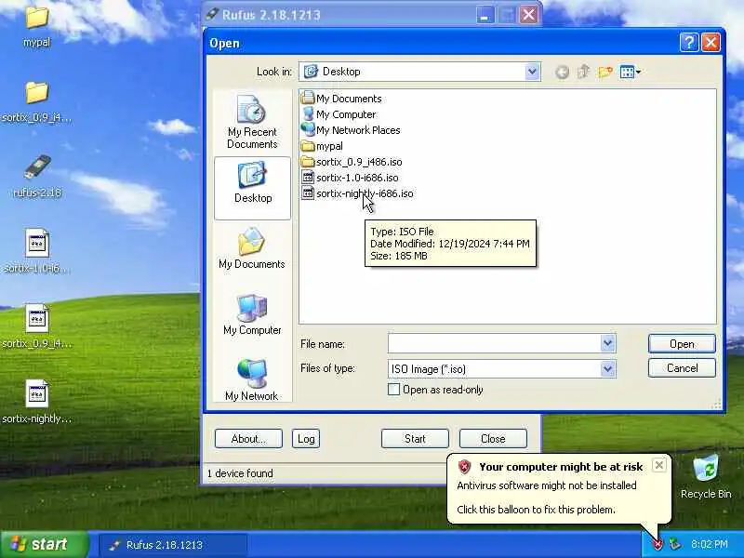Screen dimensions: 744x558
Task: Go to My Computer in places bar
Action: (252, 315)
